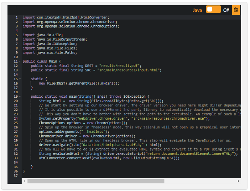The width and height of the screenshot is (250, 191).
Task: Click line number 37 in the gutter
Action: [x=16, y=175]
